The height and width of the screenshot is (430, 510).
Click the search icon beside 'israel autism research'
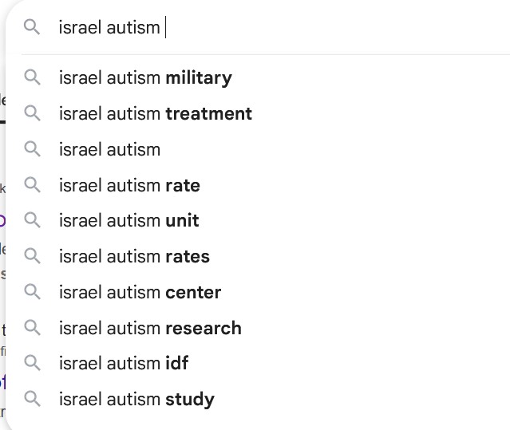32,329
